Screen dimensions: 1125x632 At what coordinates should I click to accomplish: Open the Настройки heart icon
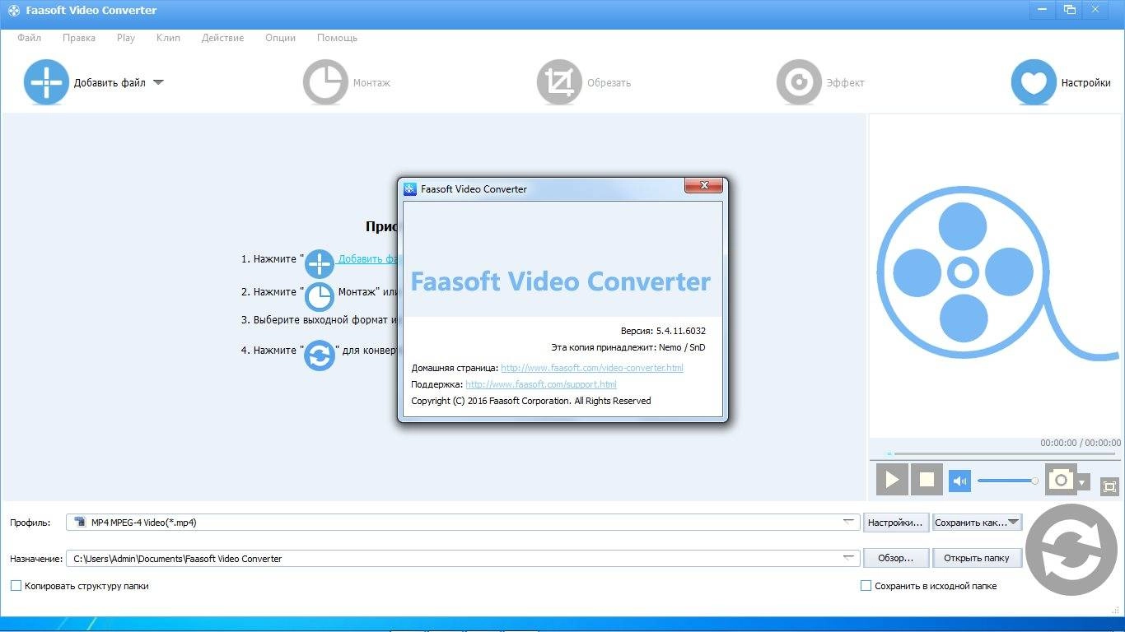[x=1034, y=82]
